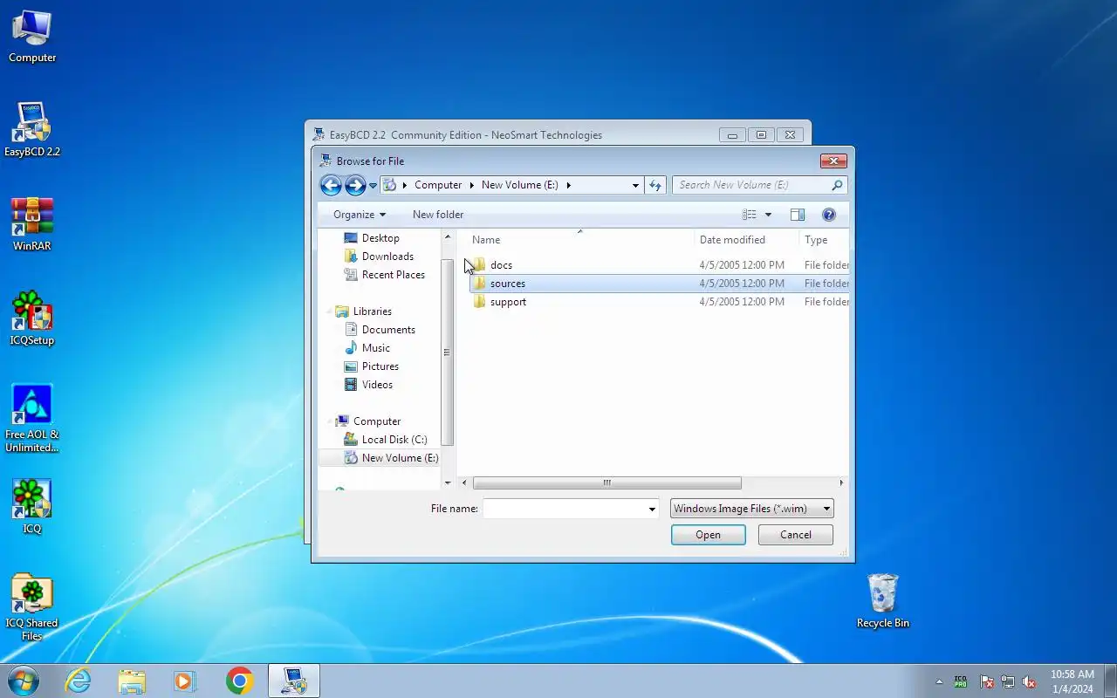Open the Computer desktop icon
Viewport: 1117px width, 698px height.
(32, 37)
